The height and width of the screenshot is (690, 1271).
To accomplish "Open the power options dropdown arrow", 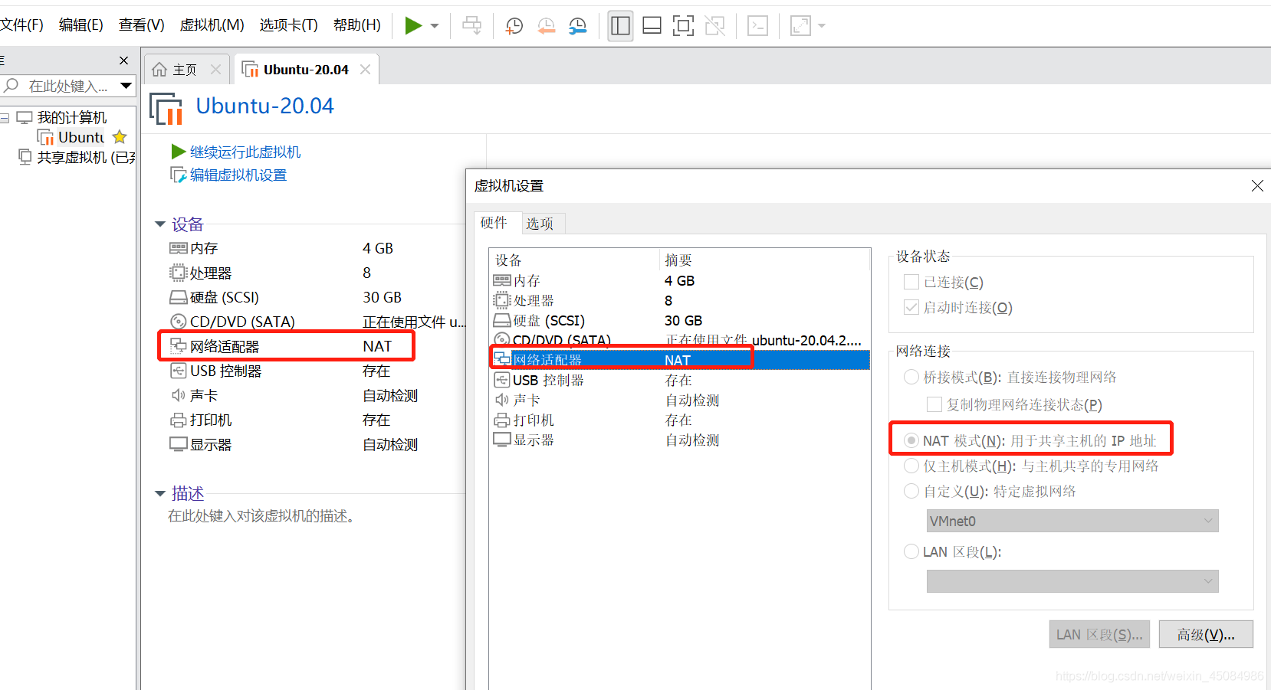I will point(433,25).
